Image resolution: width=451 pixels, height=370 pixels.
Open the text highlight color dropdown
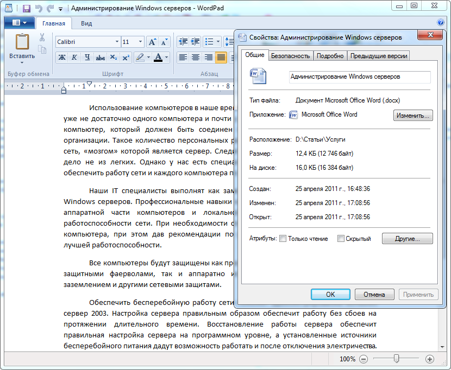pos(148,58)
